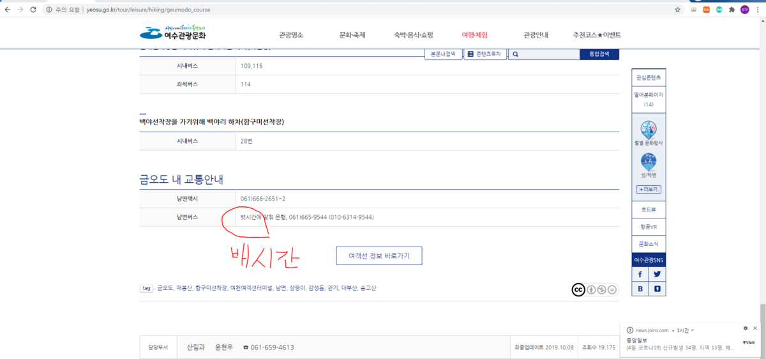The width and height of the screenshot is (766, 359).
Task: Bookmark this page with the star icon
Action: [678, 10]
